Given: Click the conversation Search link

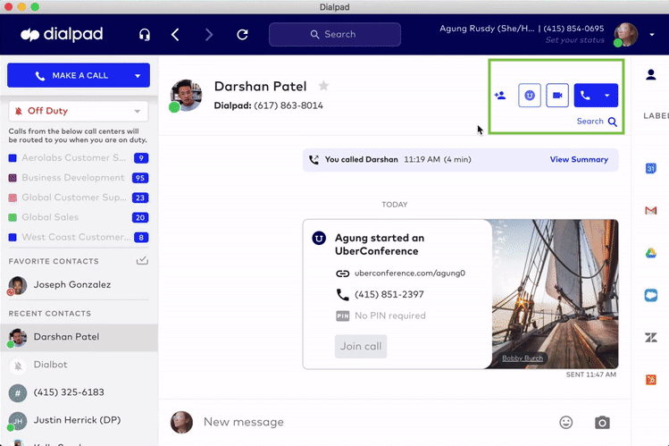Looking at the screenshot, I should click(x=597, y=122).
